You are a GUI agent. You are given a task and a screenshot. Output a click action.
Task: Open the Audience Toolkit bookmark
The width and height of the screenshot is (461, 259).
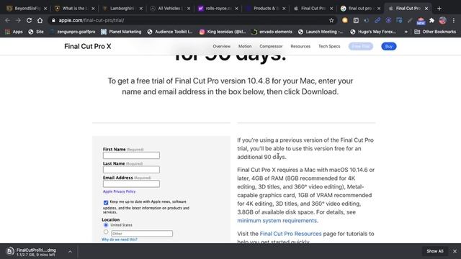coord(170,32)
